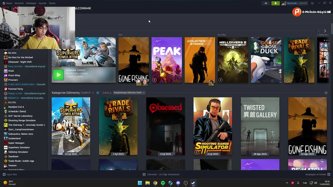Open the Arkadaşlar menu

31,3
